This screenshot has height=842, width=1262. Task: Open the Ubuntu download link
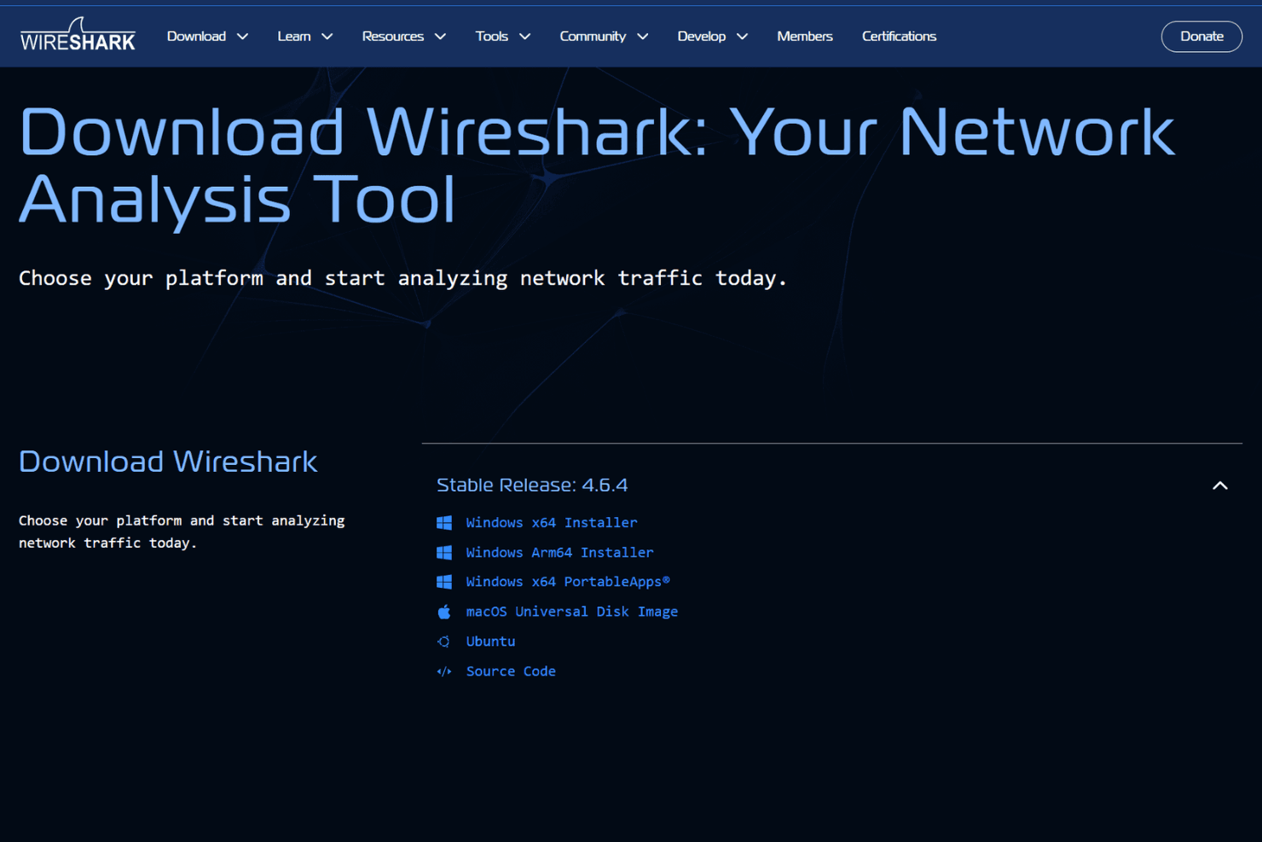click(490, 642)
